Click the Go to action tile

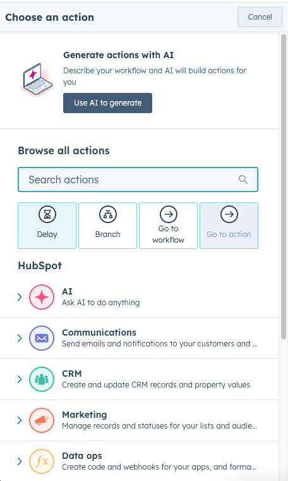pos(229,226)
